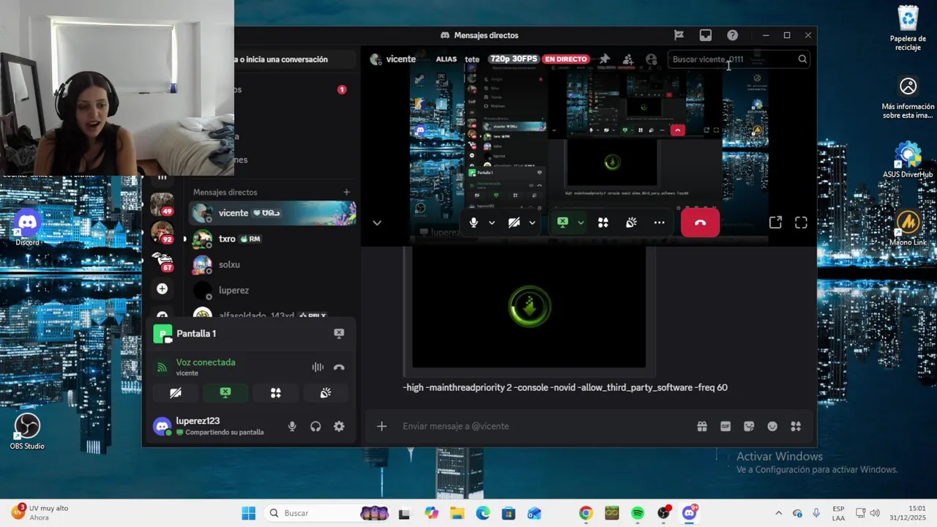Viewport: 937px width, 527px height.
Task: Open the solxu direct message
Action: click(x=272, y=264)
